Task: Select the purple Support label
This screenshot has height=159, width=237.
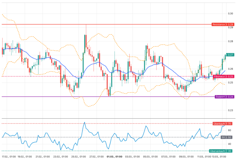Action: pyautogui.click(x=220, y=97)
